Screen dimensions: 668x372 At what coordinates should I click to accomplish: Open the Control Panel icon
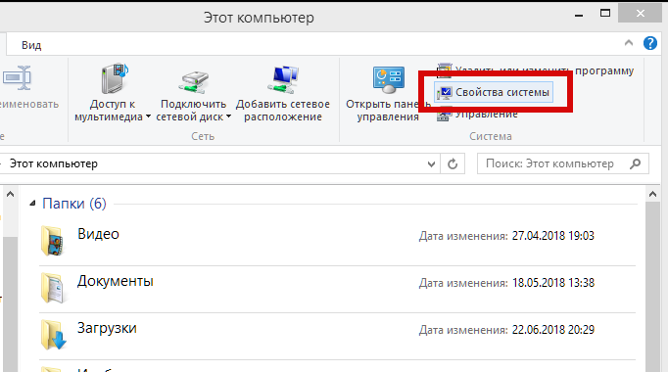388,79
